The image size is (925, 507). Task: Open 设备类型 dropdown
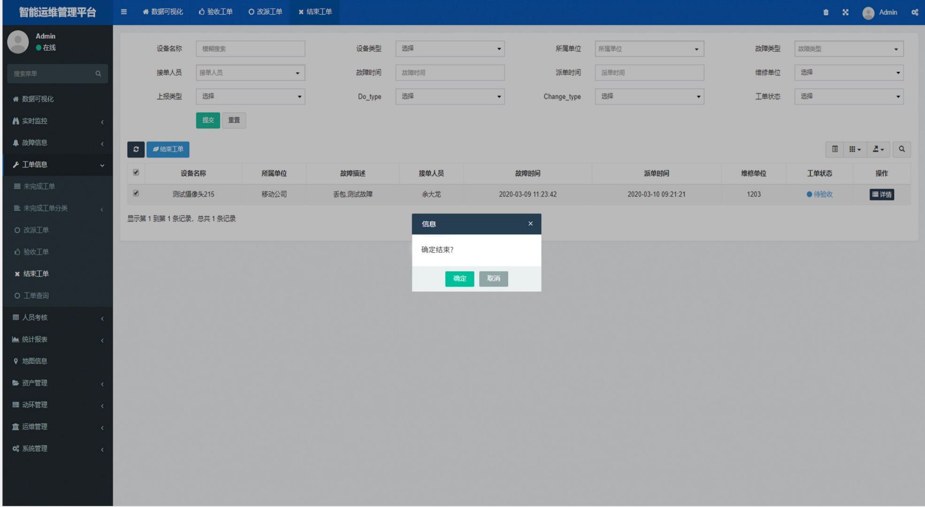click(450, 49)
